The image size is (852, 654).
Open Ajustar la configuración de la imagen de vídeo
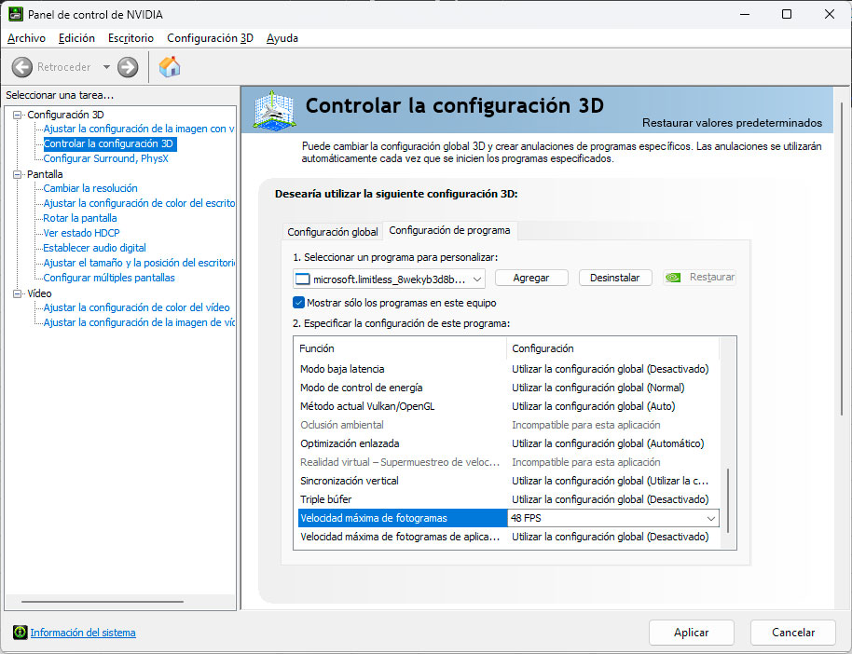(x=139, y=322)
